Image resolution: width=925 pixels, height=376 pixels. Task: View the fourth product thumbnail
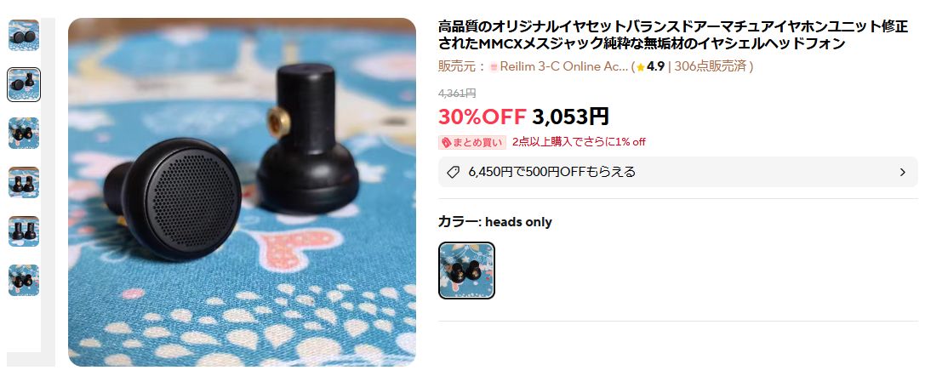(24, 182)
